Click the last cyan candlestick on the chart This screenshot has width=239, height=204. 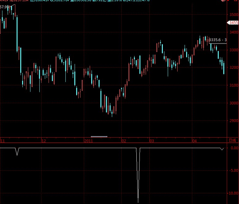(x=224, y=68)
